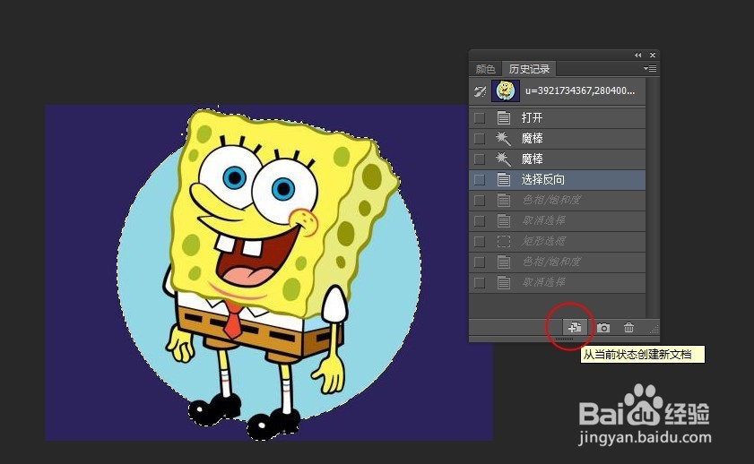
Task: Select the 魔棒 state directly below 打开
Action: tap(557, 138)
